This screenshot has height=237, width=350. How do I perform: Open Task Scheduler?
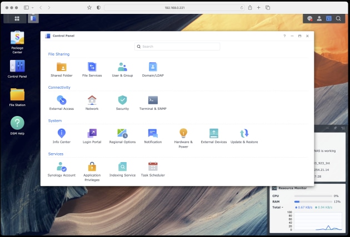[153, 169]
